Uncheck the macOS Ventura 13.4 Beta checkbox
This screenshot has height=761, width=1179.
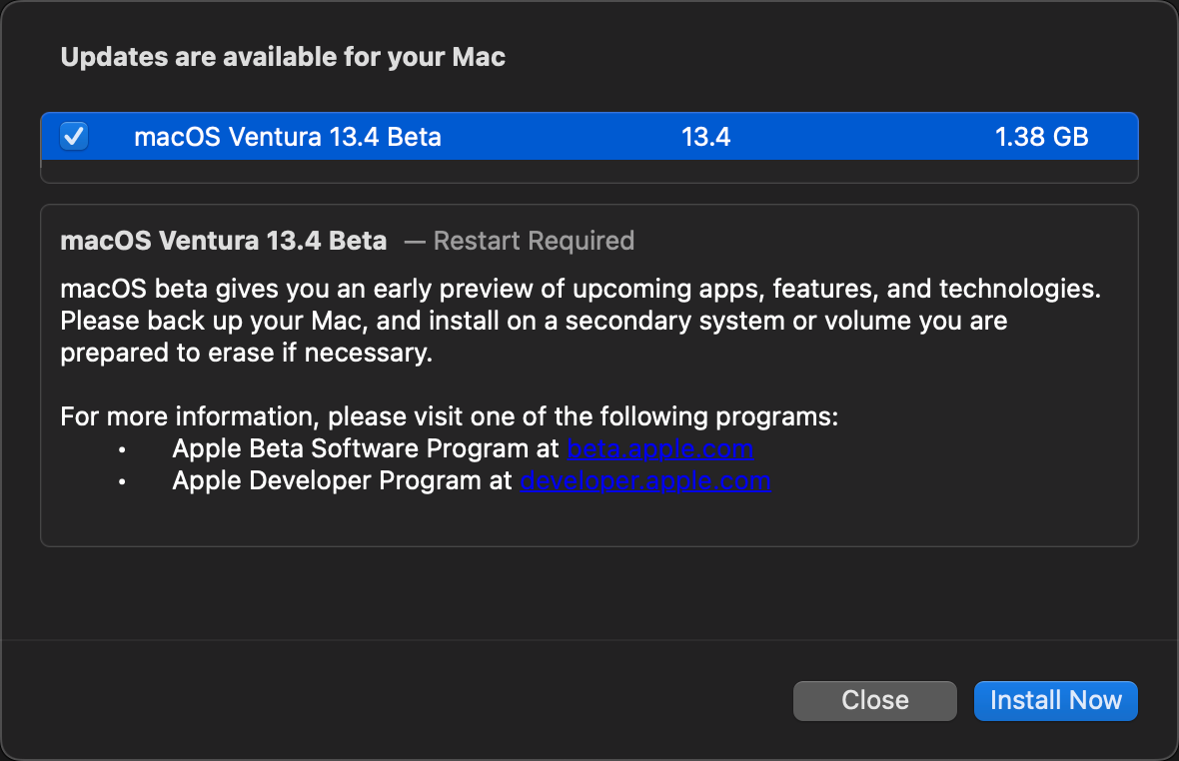(x=74, y=136)
